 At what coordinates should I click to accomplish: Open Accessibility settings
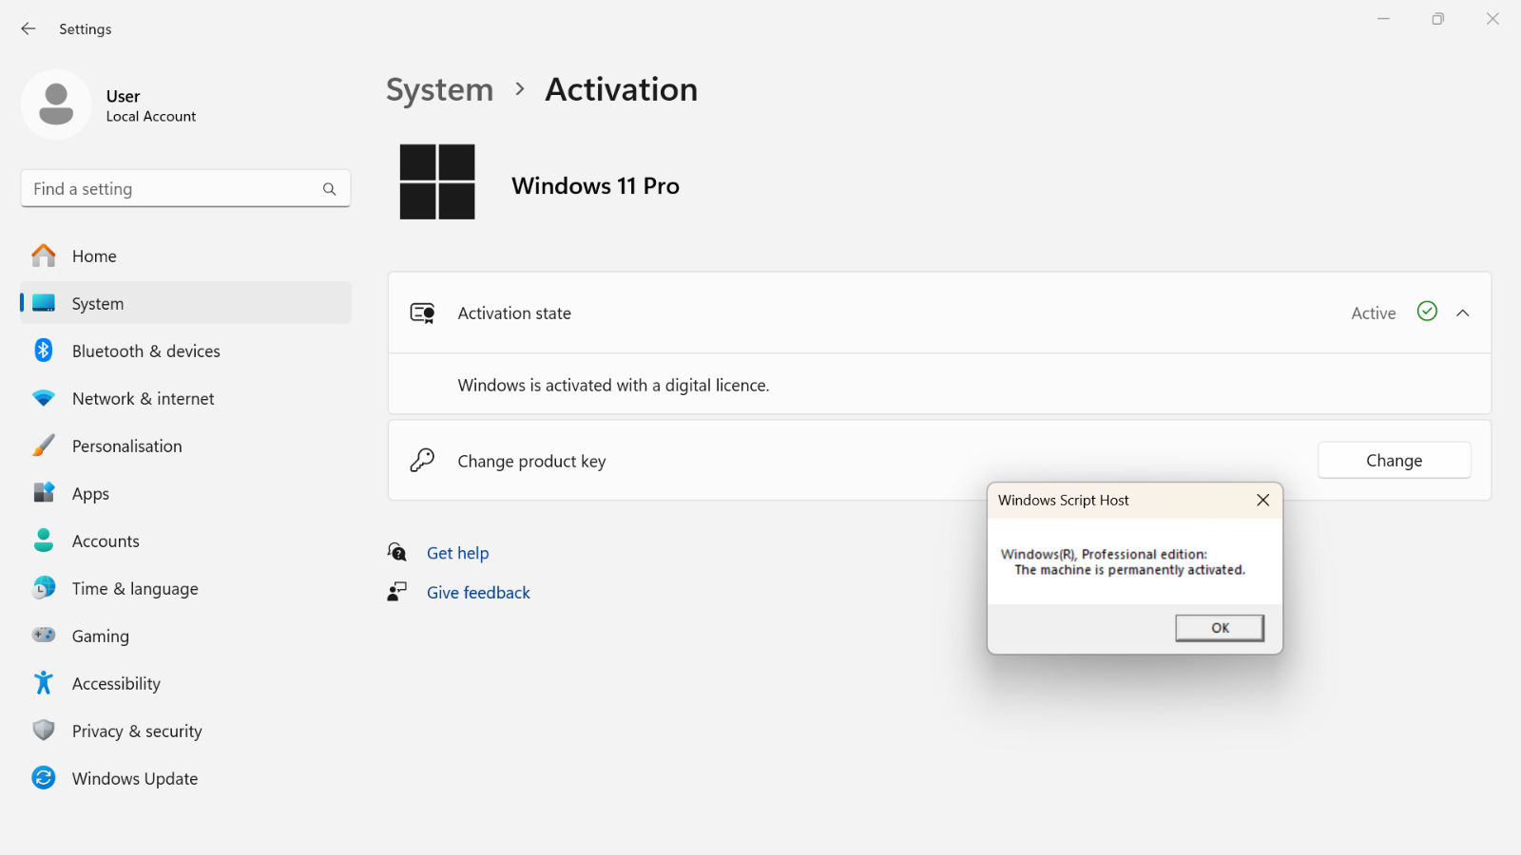pyautogui.click(x=185, y=683)
